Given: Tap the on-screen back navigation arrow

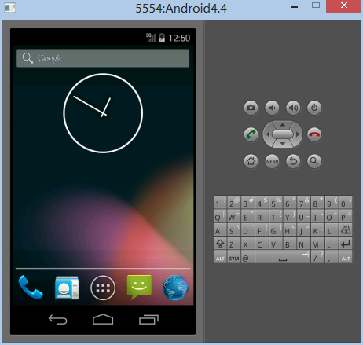Looking at the screenshot, I should pos(58,320).
